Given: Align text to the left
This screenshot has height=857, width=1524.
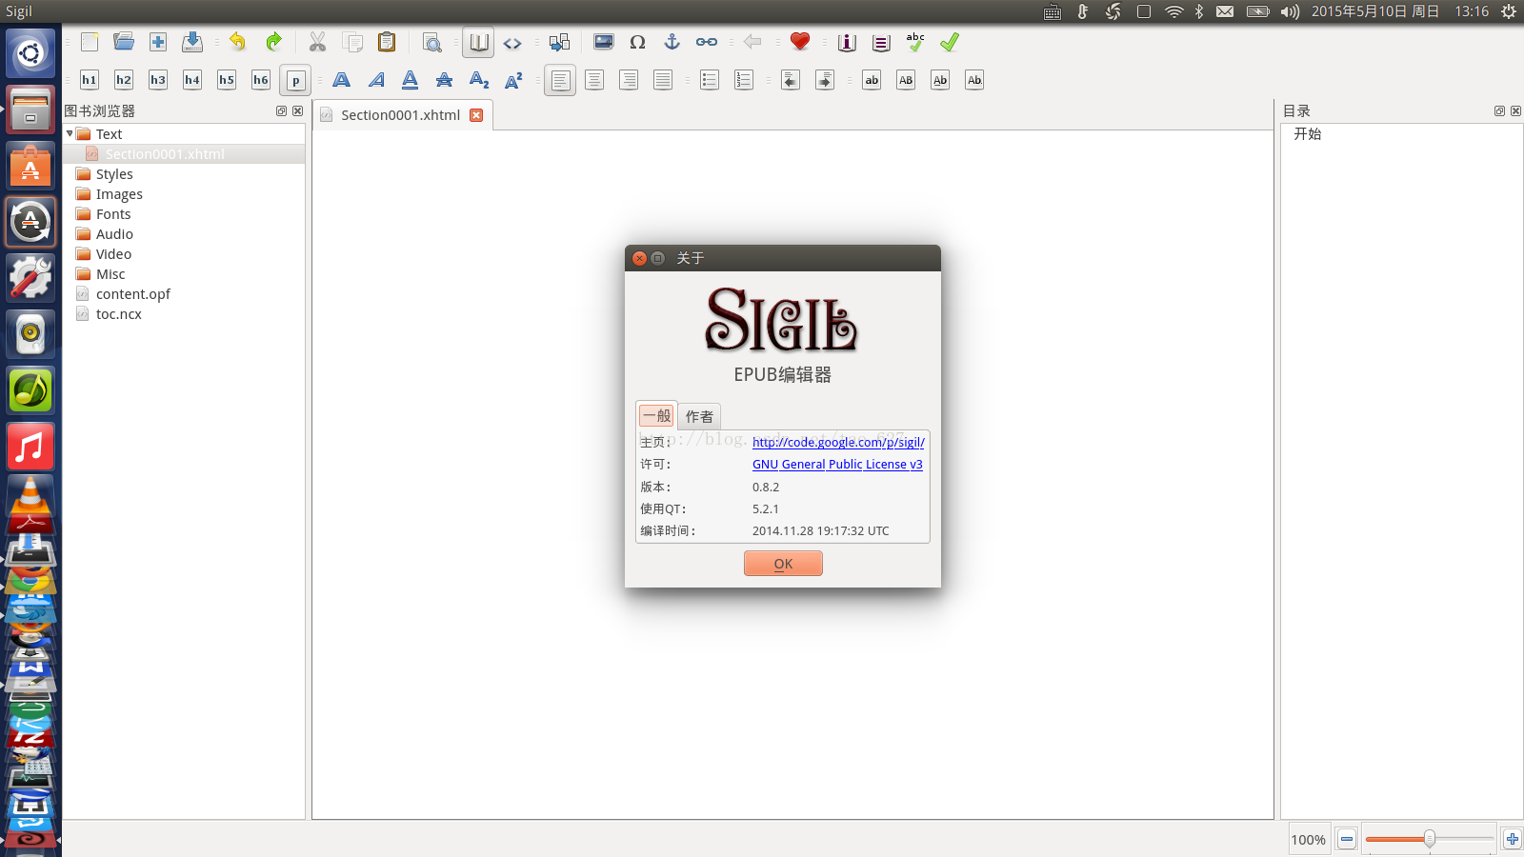Looking at the screenshot, I should [x=560, y=80].
